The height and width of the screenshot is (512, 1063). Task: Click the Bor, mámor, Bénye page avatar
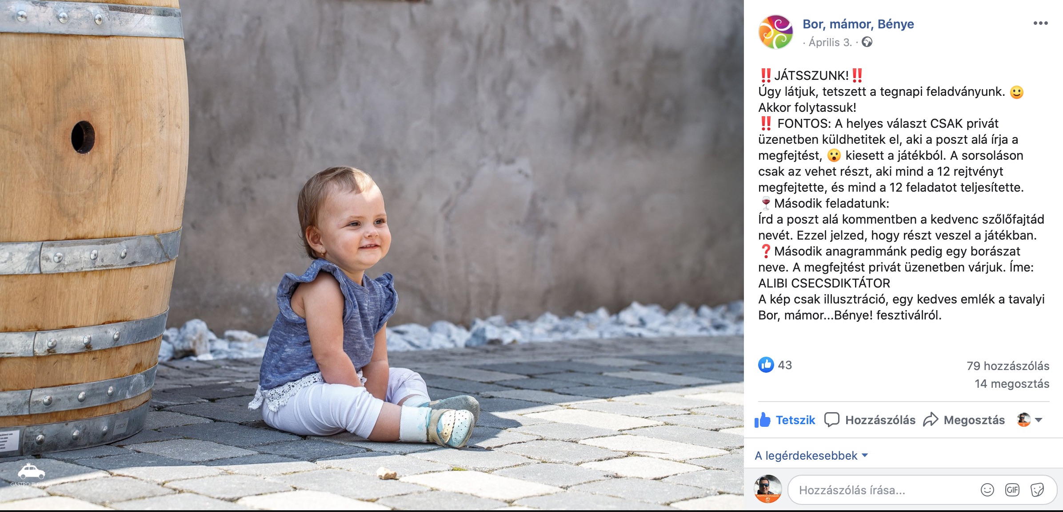775,32
